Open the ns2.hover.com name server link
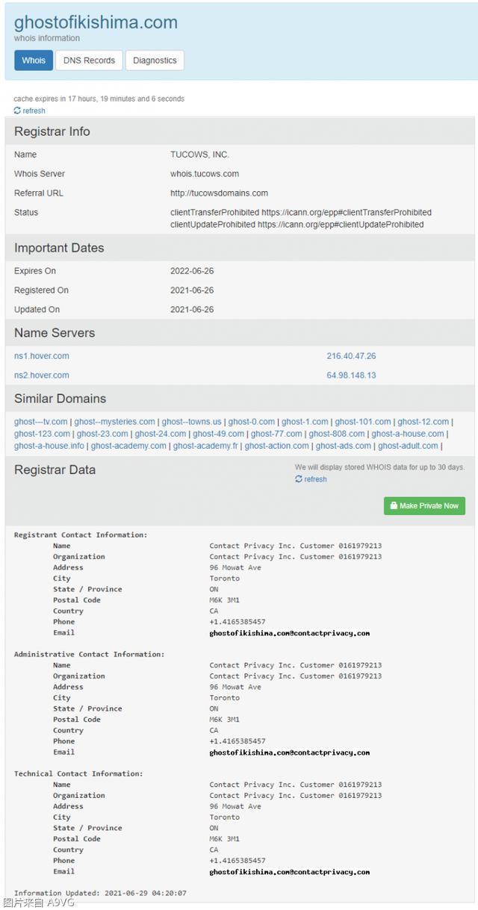 click(x=42, y=375)
